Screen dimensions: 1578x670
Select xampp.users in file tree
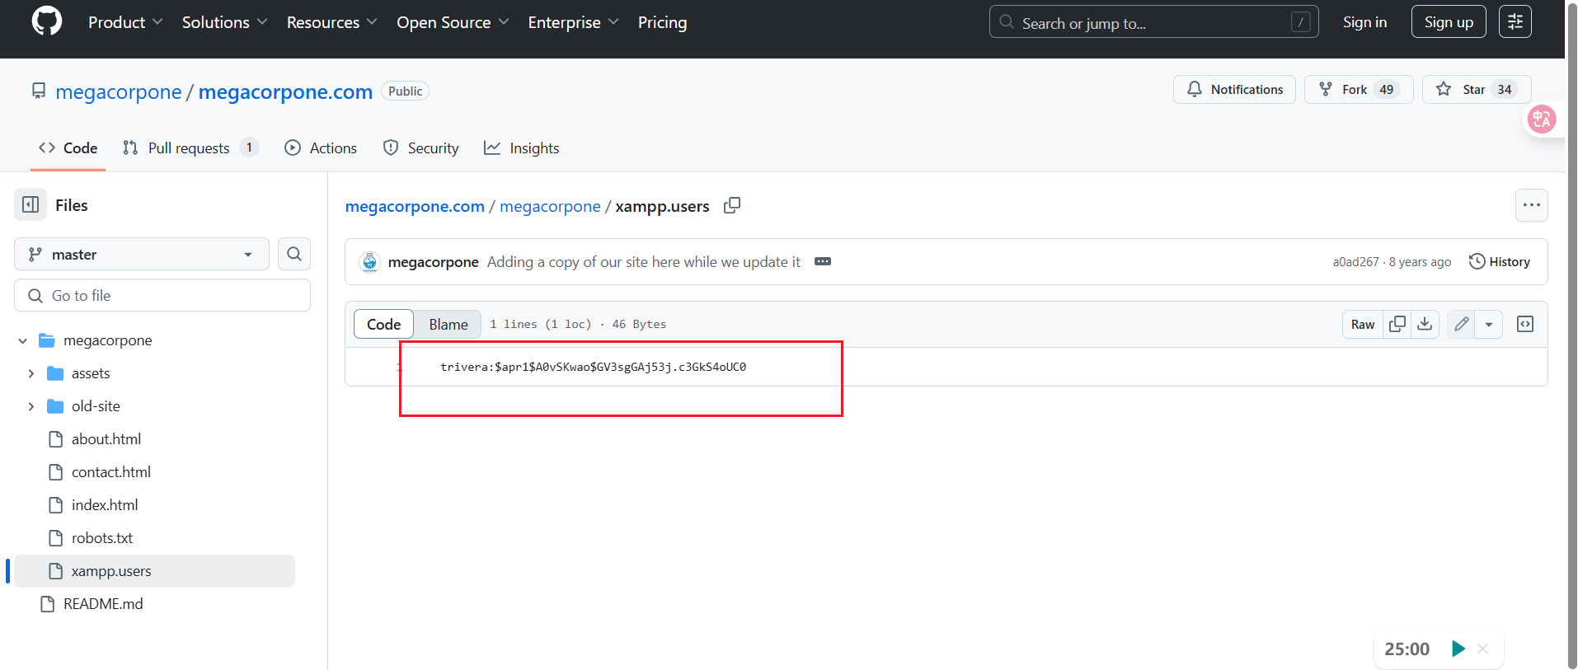154,571
